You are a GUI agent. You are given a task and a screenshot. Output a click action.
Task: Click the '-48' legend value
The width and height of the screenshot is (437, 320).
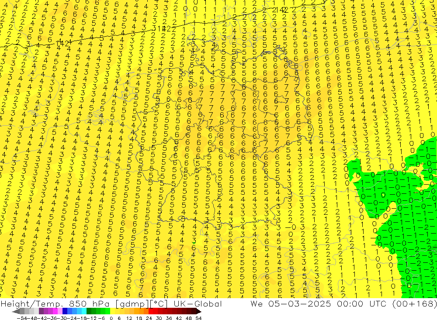pyautogui.click(x=32, y=318)
